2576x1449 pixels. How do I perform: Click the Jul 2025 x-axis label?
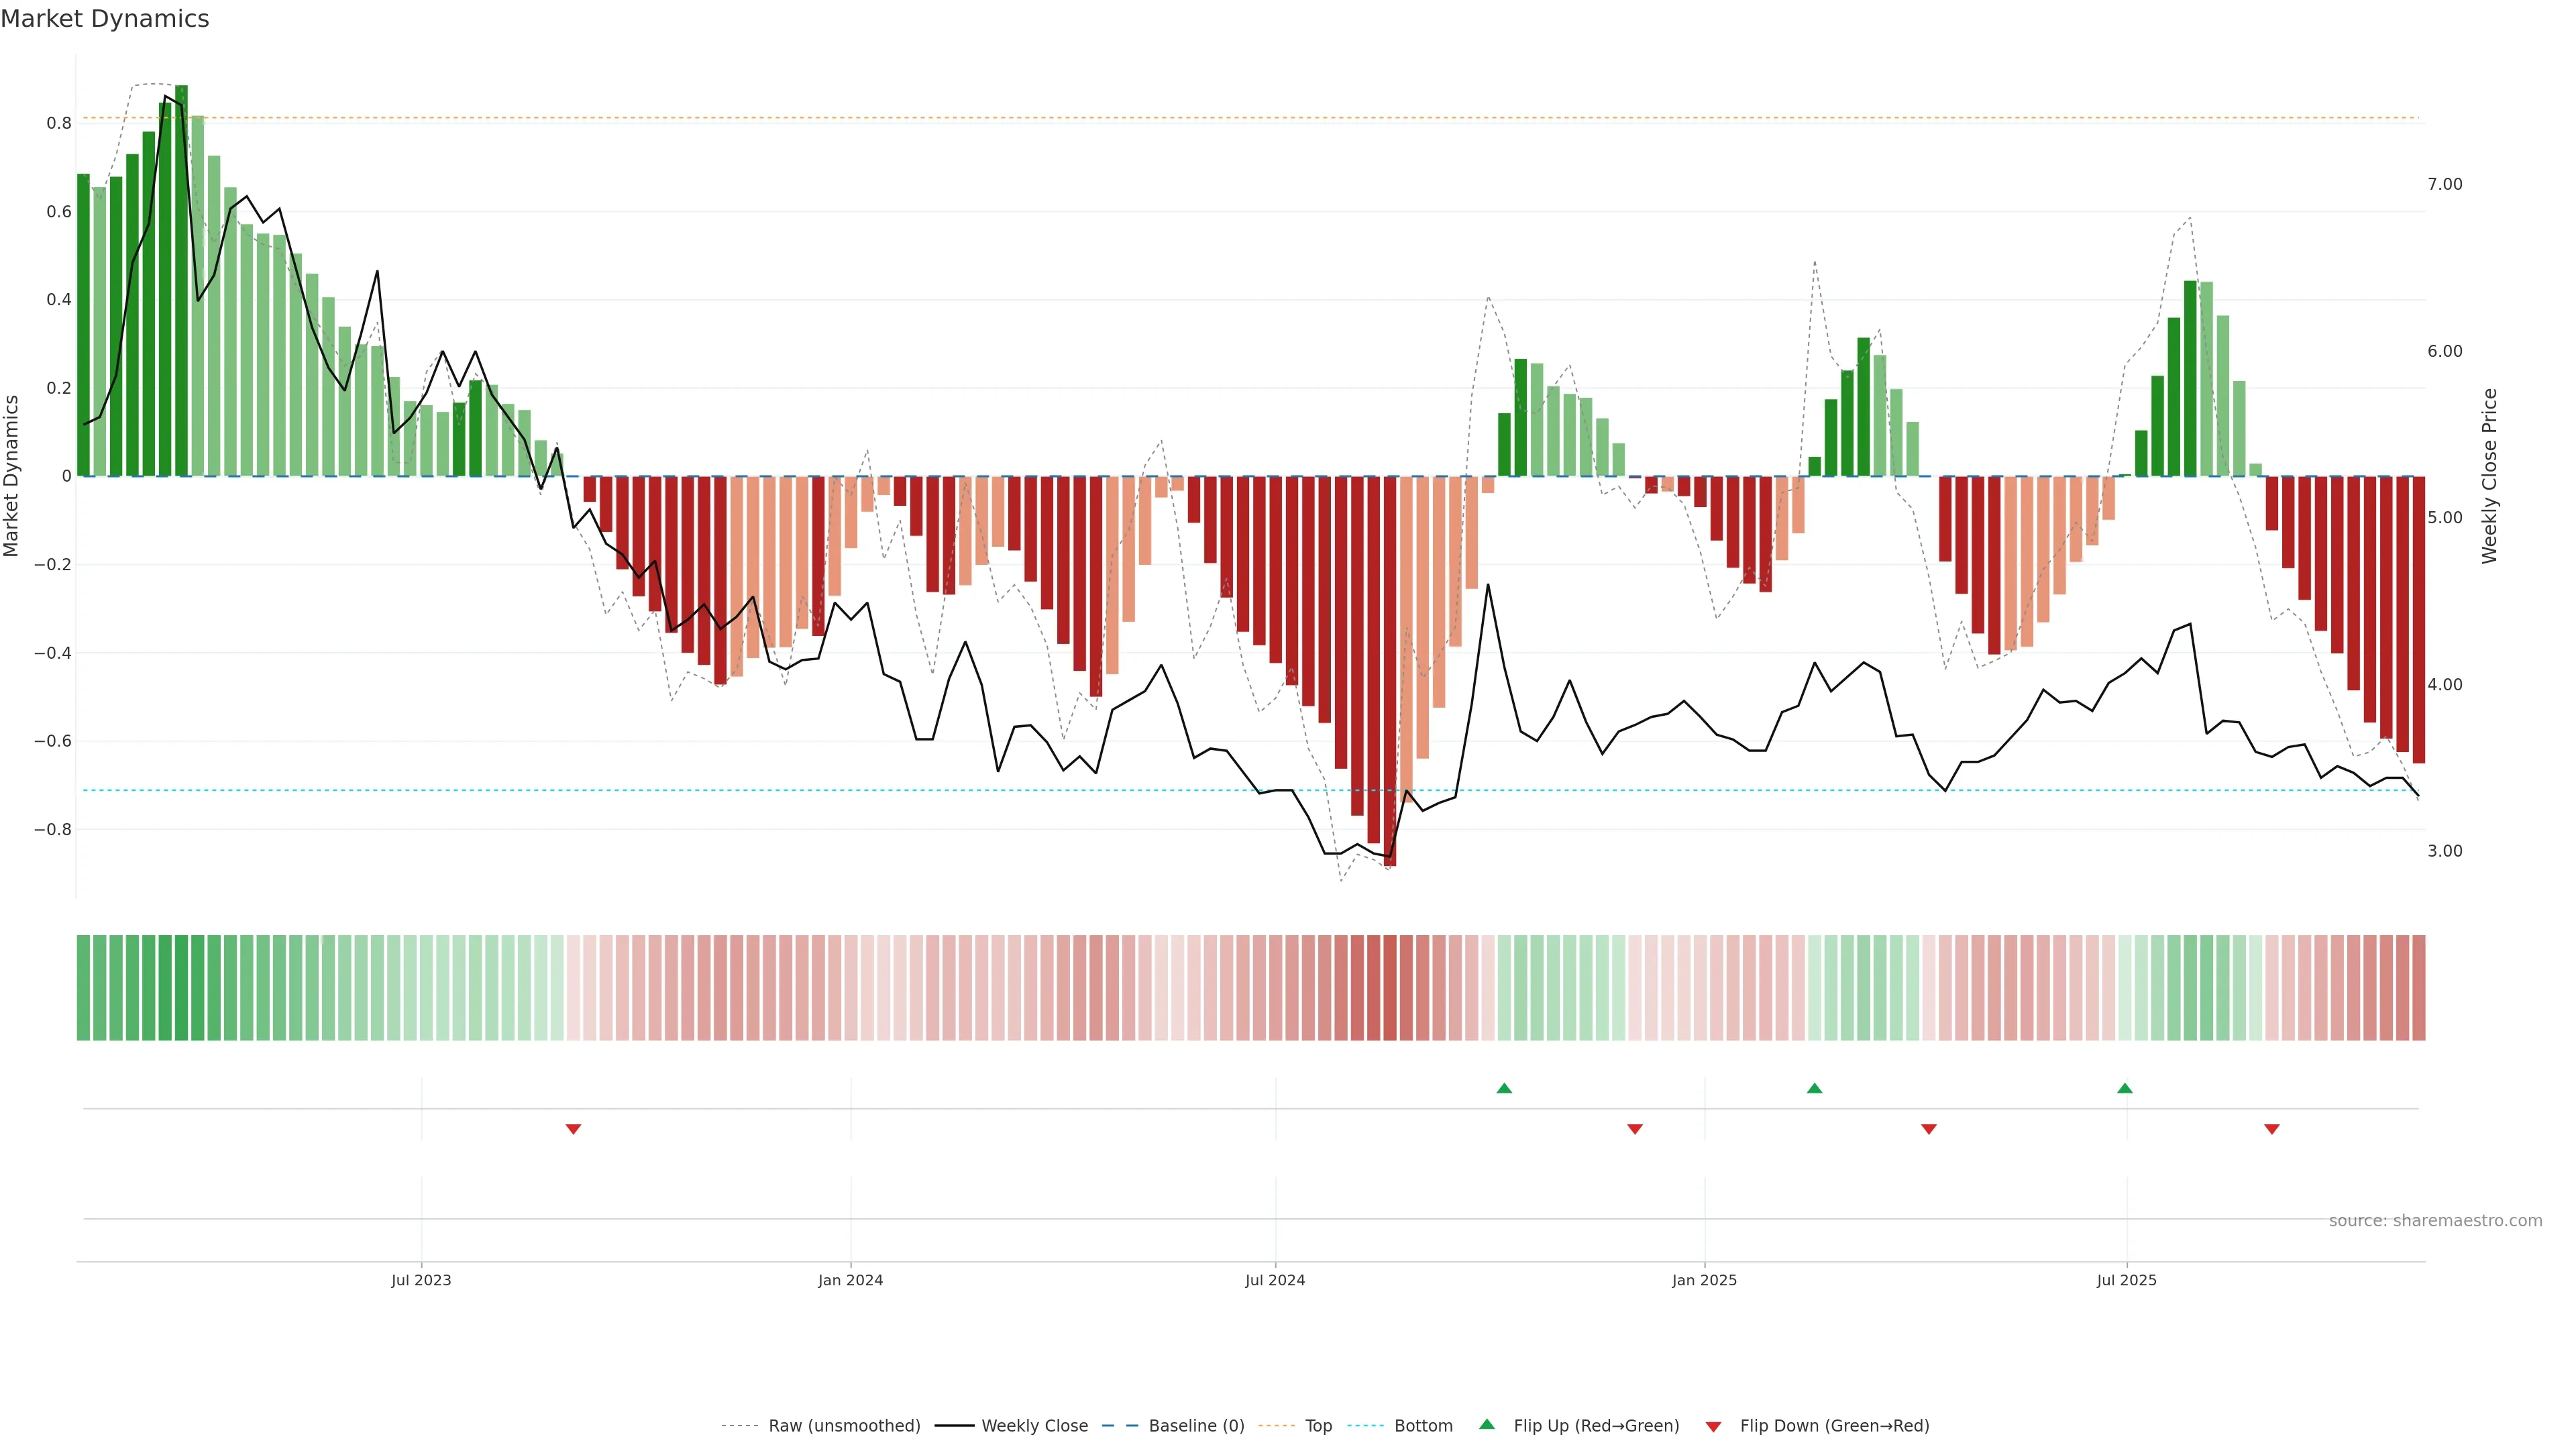2126,1280
